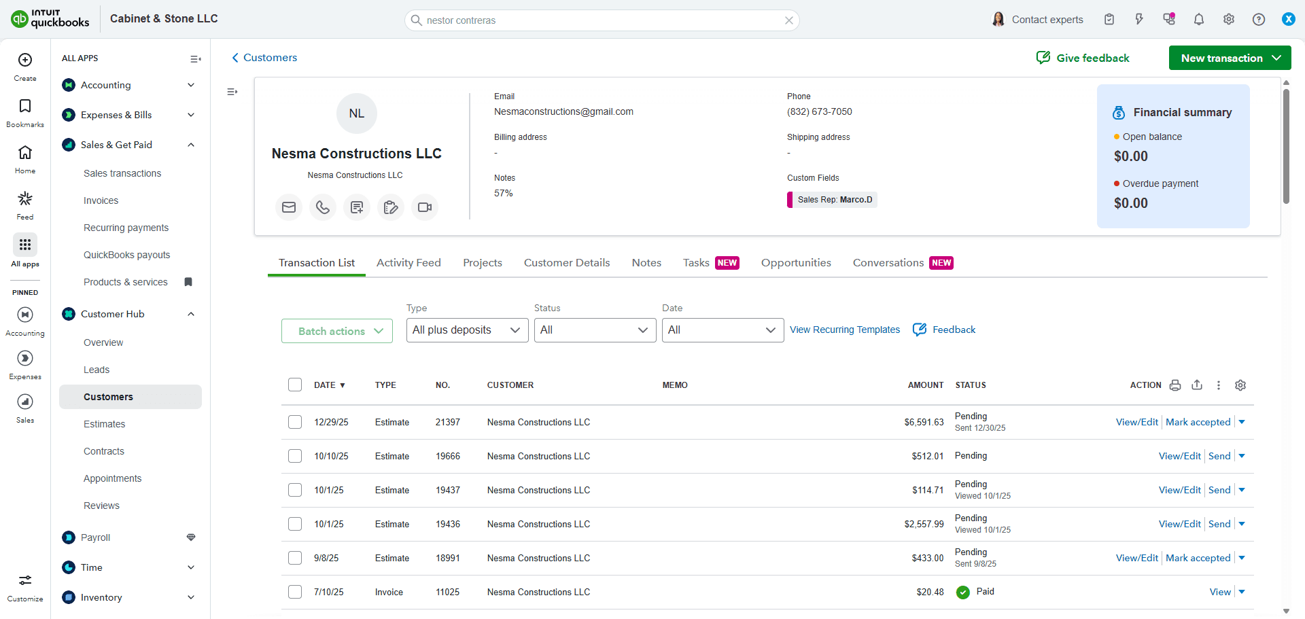Open the Type filter dropdown
This screenshot has height=619, width=1305.
(468, 330)
